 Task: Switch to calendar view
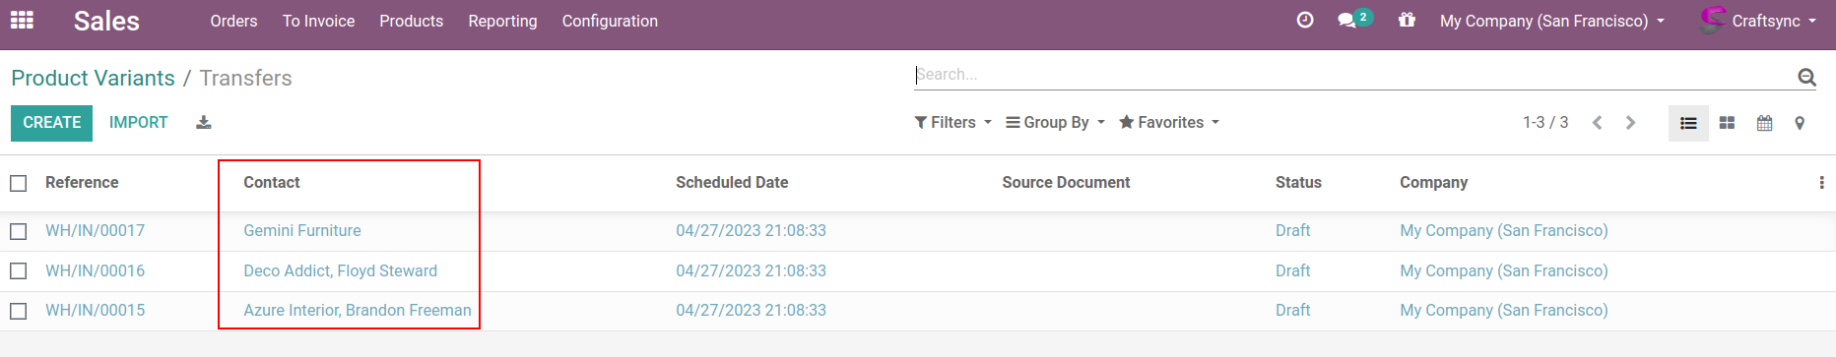tap(1764, 123)
